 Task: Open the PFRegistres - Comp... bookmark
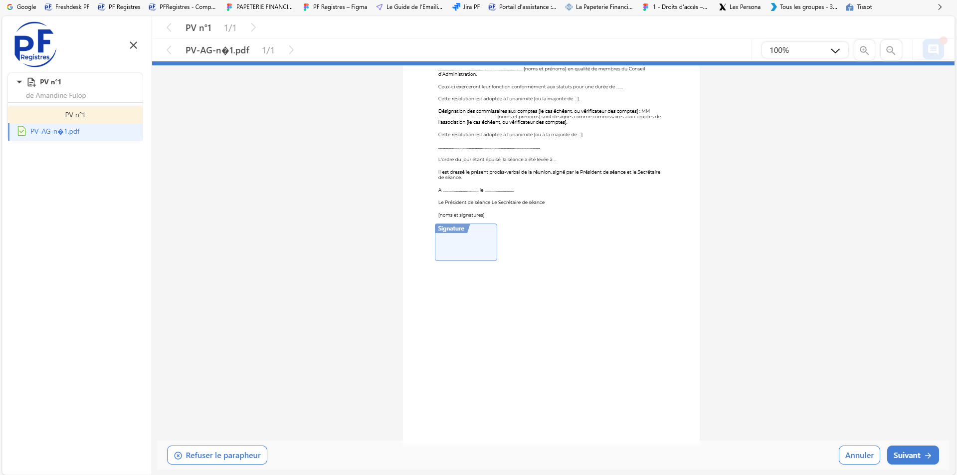tap(182, 7)
